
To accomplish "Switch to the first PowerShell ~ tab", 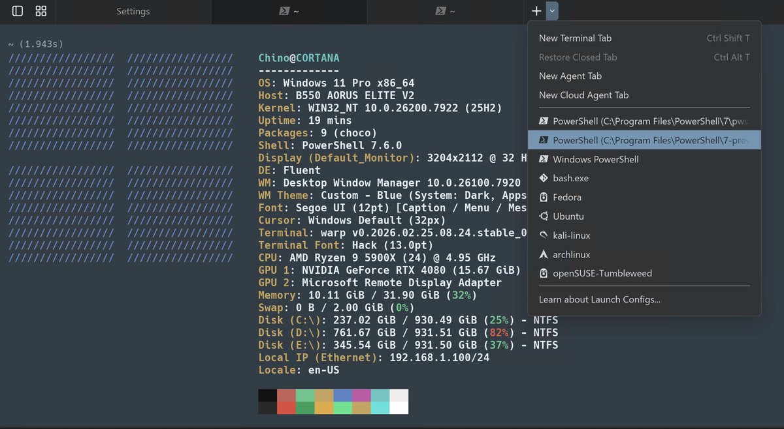I will [289, 11].
